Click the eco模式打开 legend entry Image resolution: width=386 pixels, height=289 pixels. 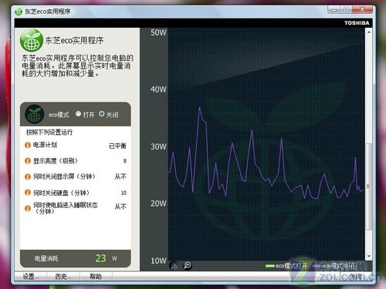click(x=286, y=266)
